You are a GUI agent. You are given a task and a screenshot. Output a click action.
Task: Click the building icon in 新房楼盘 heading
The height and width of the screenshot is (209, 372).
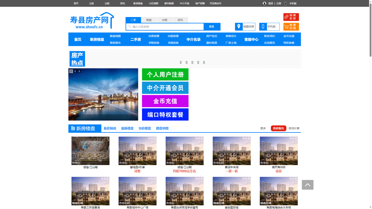[x=73, y=128]
